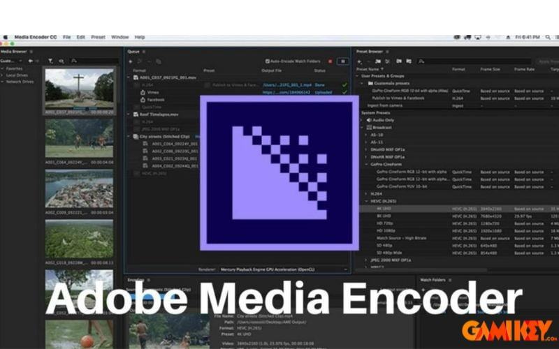Open the Apple menu
559x349 pixels.
tap(6, 37)
